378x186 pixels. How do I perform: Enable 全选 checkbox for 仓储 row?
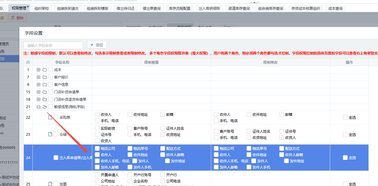(345, 134)
